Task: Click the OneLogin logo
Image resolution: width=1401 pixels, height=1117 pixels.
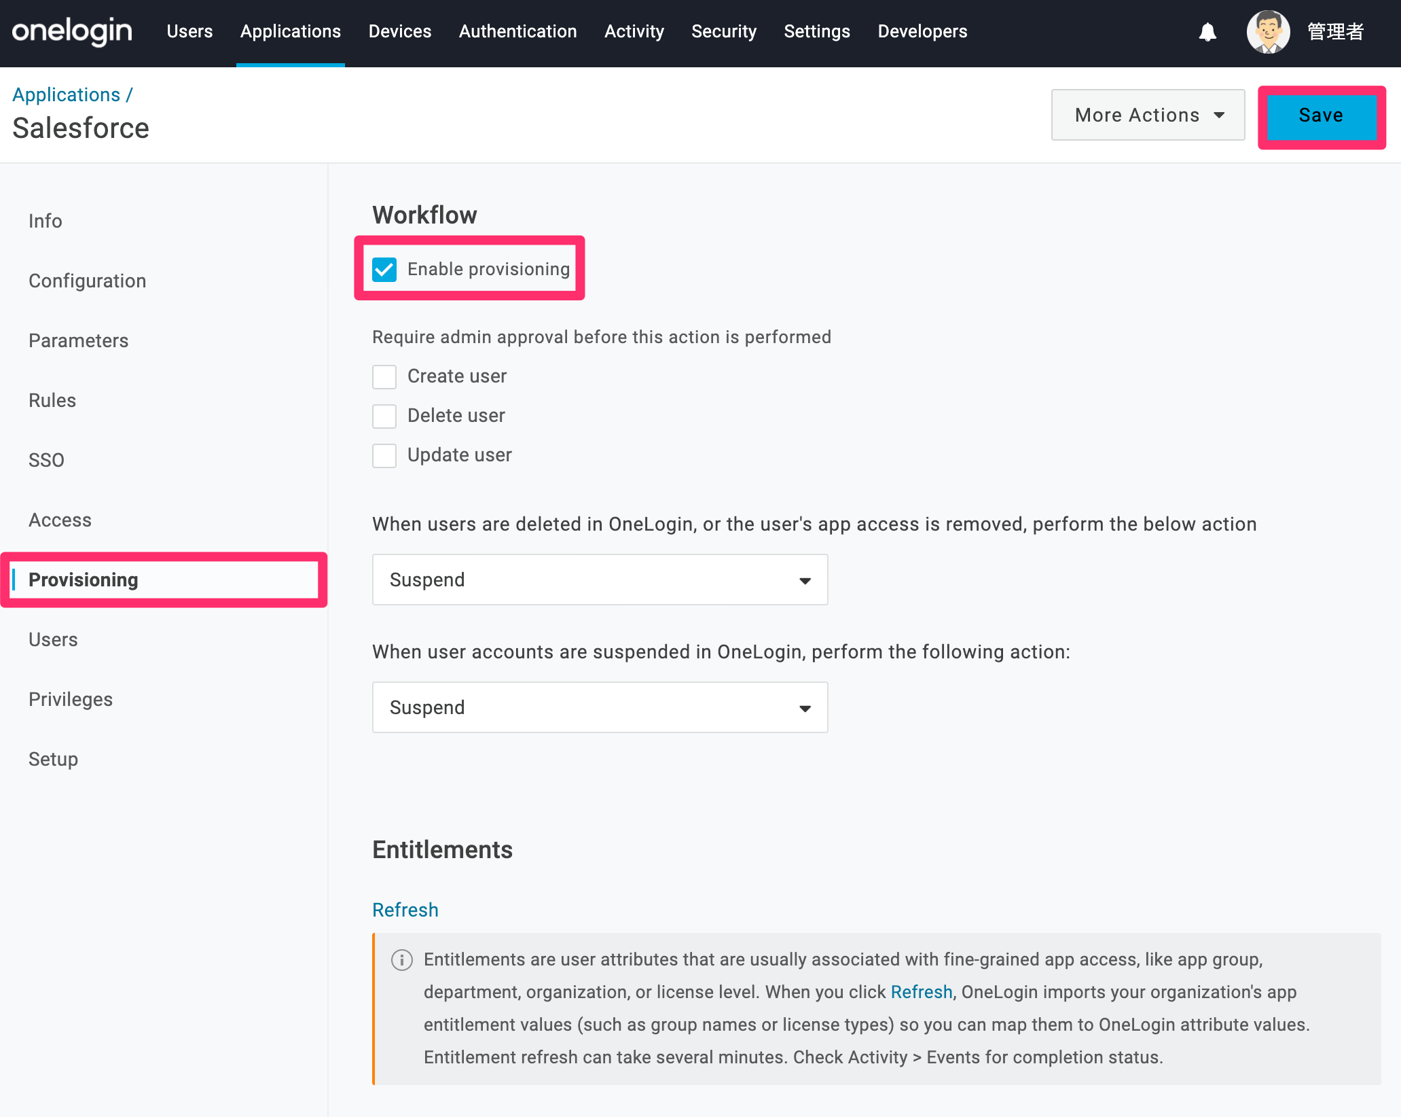Action: tap(72, 31)
